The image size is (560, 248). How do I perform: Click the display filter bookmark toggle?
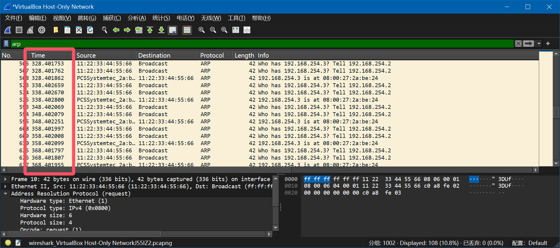coord(6,44)
